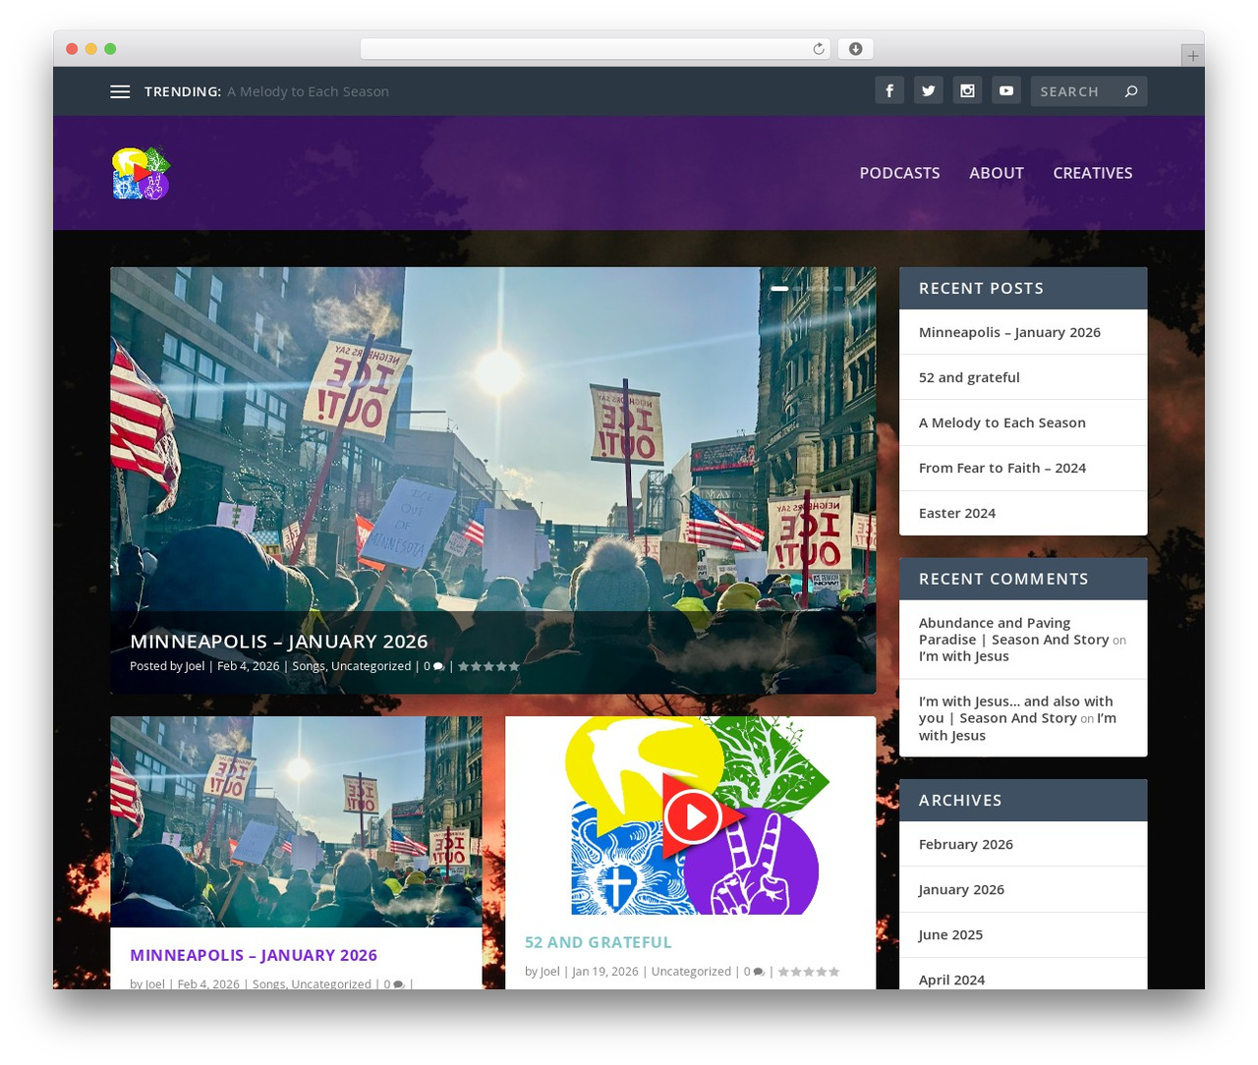Click the Feb 4, 2026 date in featured meta

pos(248,666)
